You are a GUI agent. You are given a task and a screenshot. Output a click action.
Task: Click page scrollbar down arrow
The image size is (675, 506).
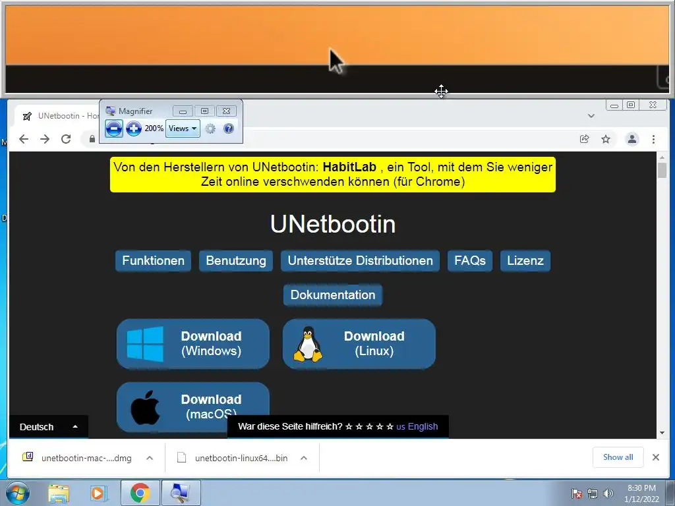tap(662, 433)
